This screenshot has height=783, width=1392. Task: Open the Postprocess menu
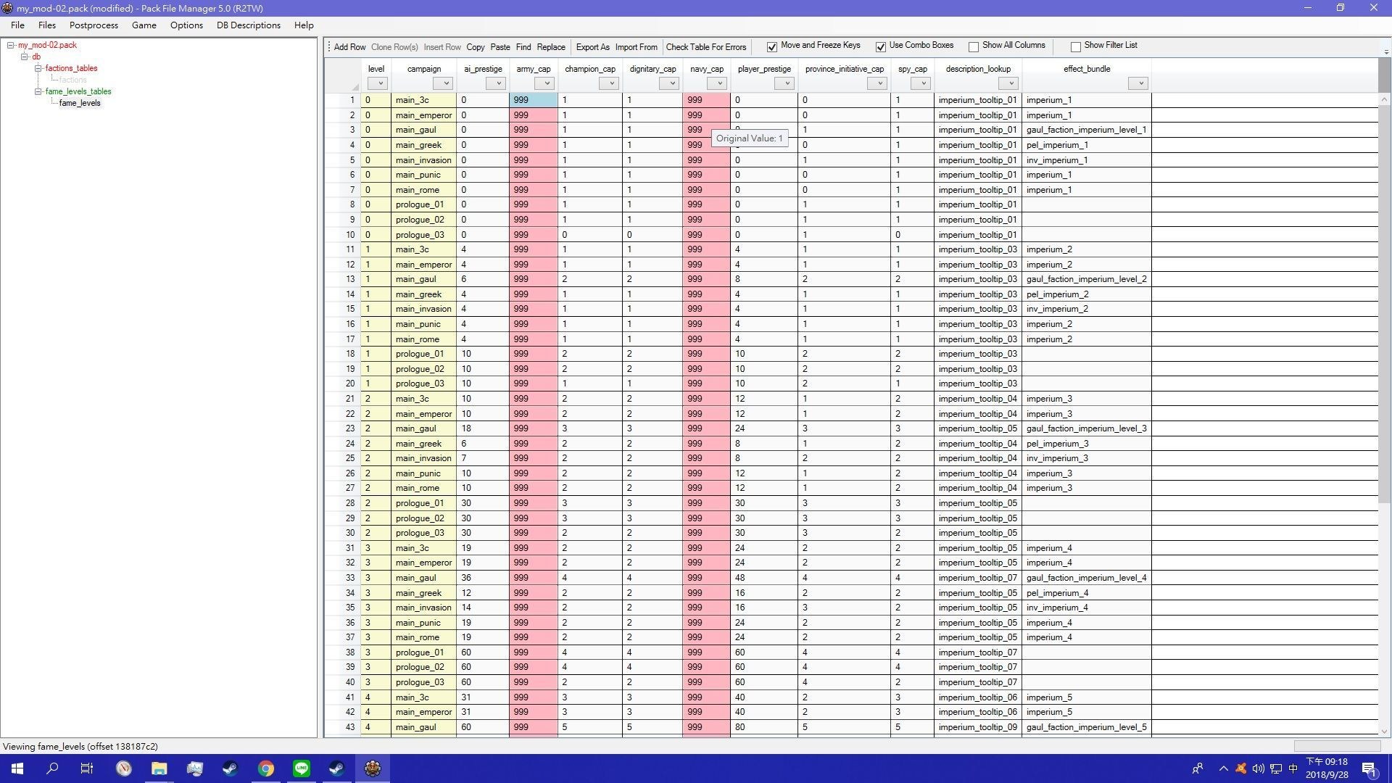point(94,25)
